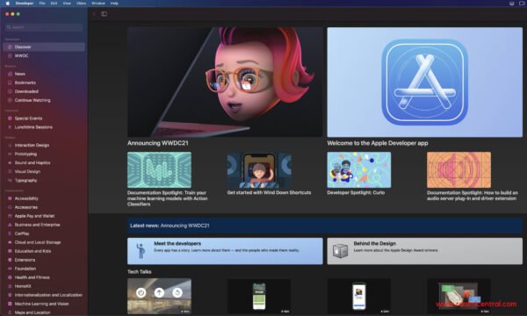
Task: Click the WWDC sidebar icon
Action: pyautogui.click(x=10, y=56)
